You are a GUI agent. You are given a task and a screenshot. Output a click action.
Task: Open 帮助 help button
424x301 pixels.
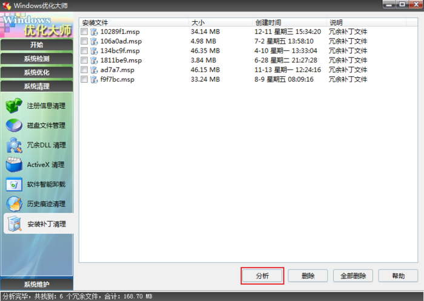[398, 276]
